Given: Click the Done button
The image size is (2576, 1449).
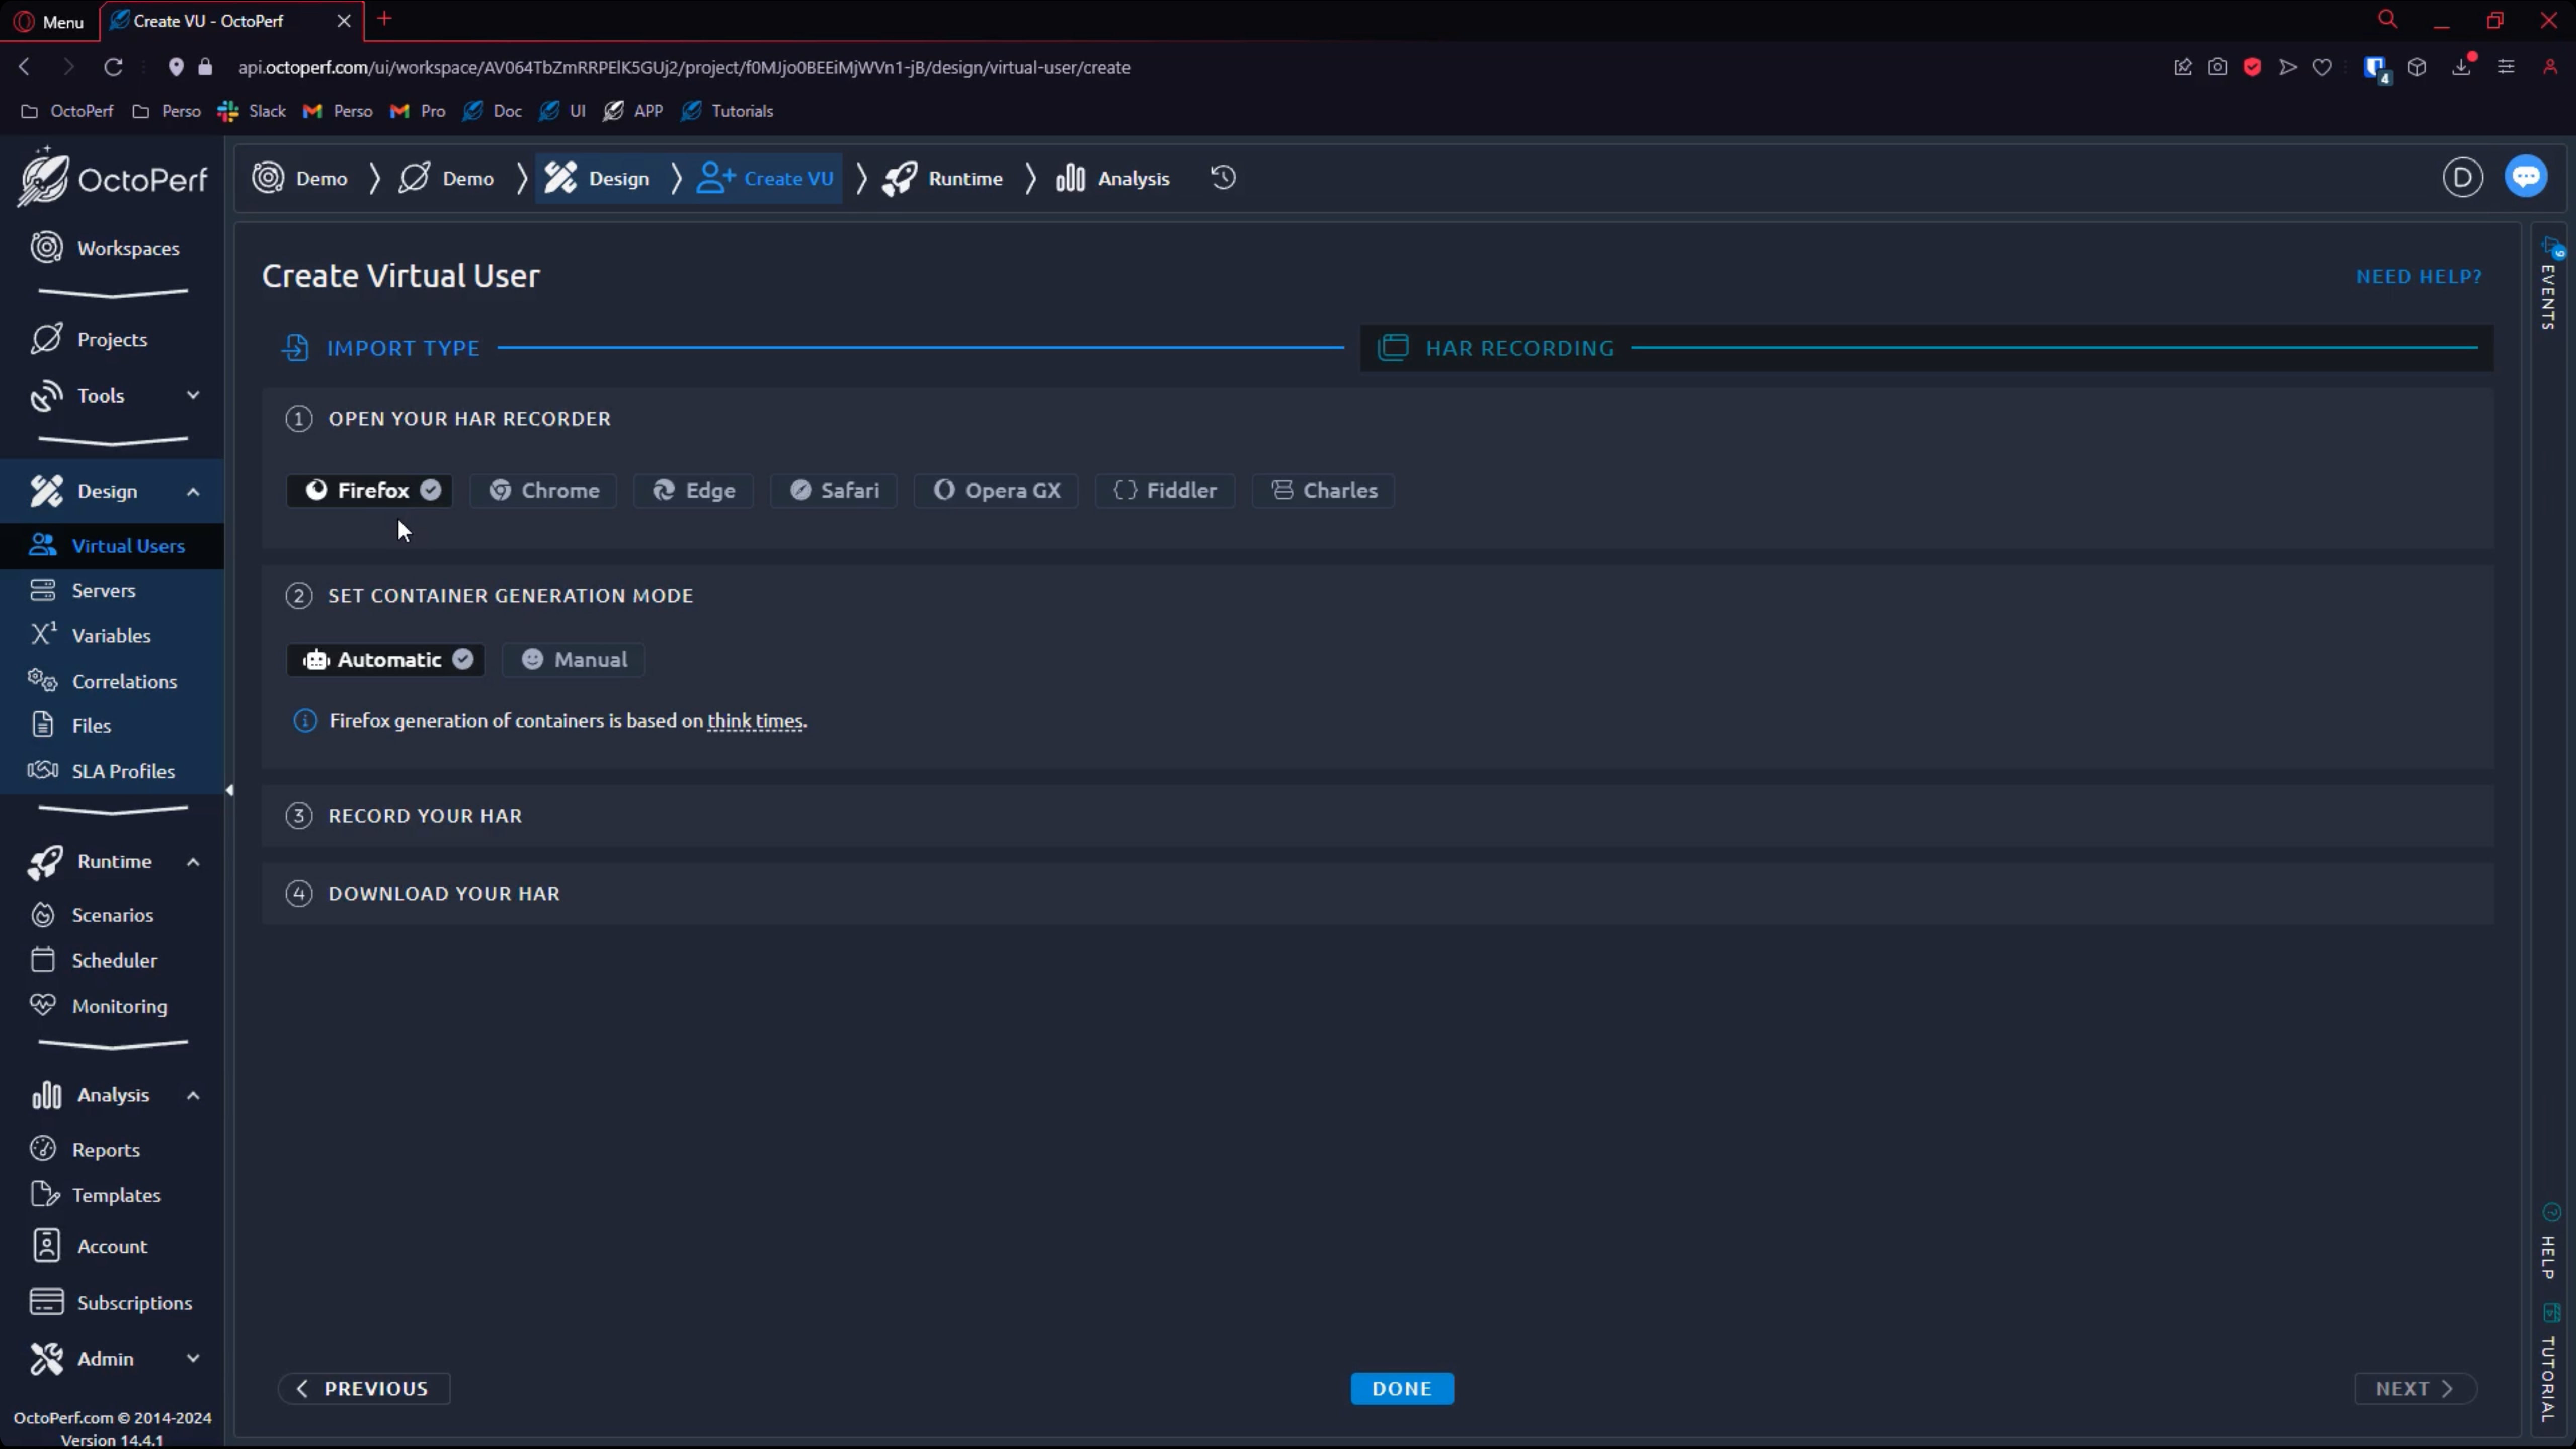Looking at the screenshot, I should pos(1402,1389).
